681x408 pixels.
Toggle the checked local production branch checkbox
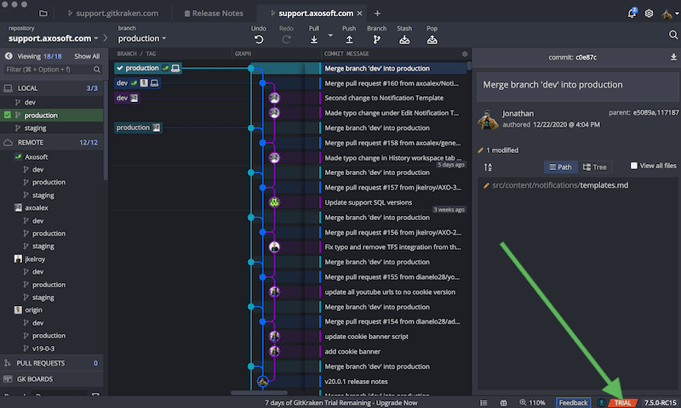click(9, 115)
